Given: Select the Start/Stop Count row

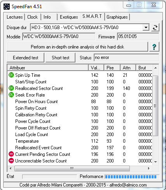Looking at the screenshot, I should [80, 82].
